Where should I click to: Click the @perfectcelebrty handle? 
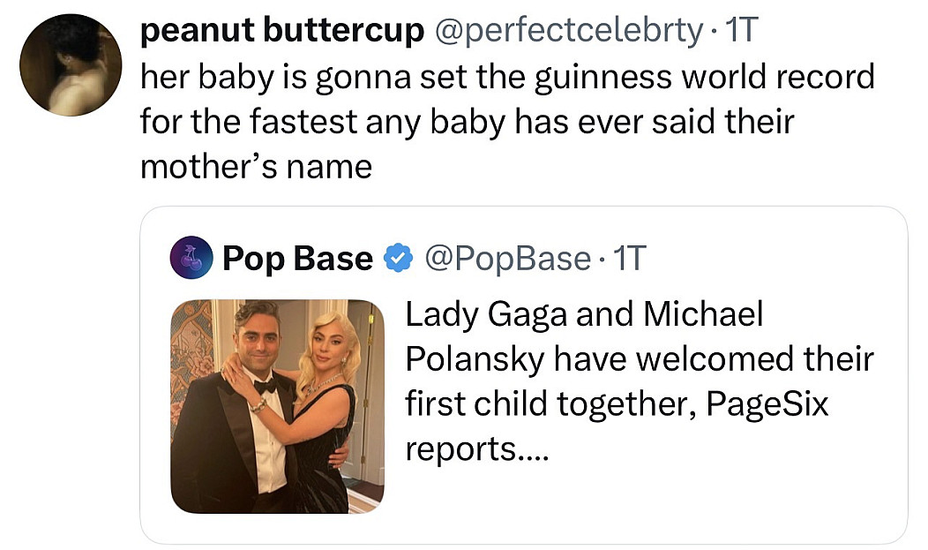(x=568, y=31)
